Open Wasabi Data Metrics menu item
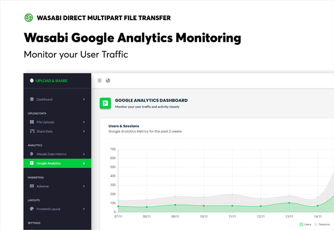 (x=57, y=154)
